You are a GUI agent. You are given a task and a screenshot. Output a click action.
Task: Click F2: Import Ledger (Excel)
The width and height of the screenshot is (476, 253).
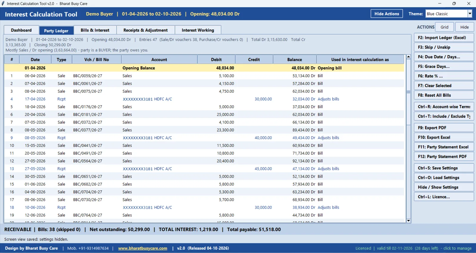tap(444, 38)
